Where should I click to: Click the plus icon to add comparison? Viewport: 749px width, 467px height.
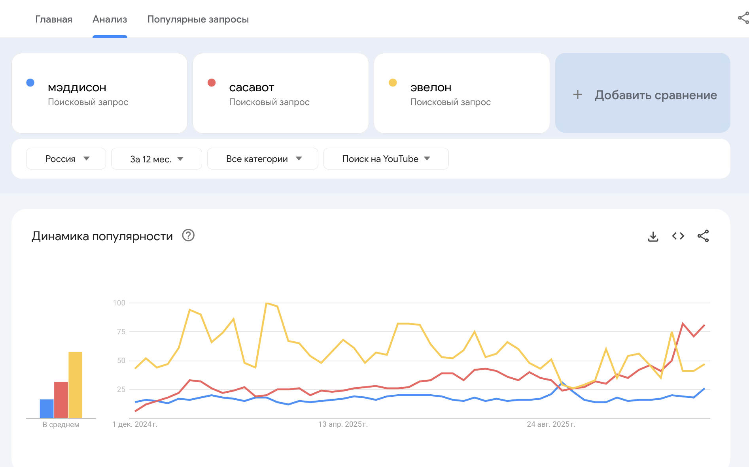coord(578,95)
